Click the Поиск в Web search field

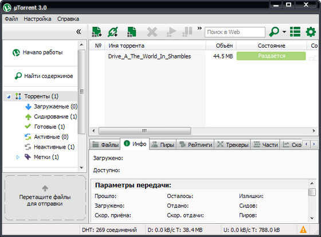pos(235,32)
